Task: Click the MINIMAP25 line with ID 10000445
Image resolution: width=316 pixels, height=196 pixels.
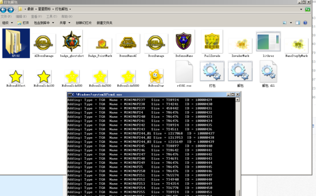Action: coord(140,167)
